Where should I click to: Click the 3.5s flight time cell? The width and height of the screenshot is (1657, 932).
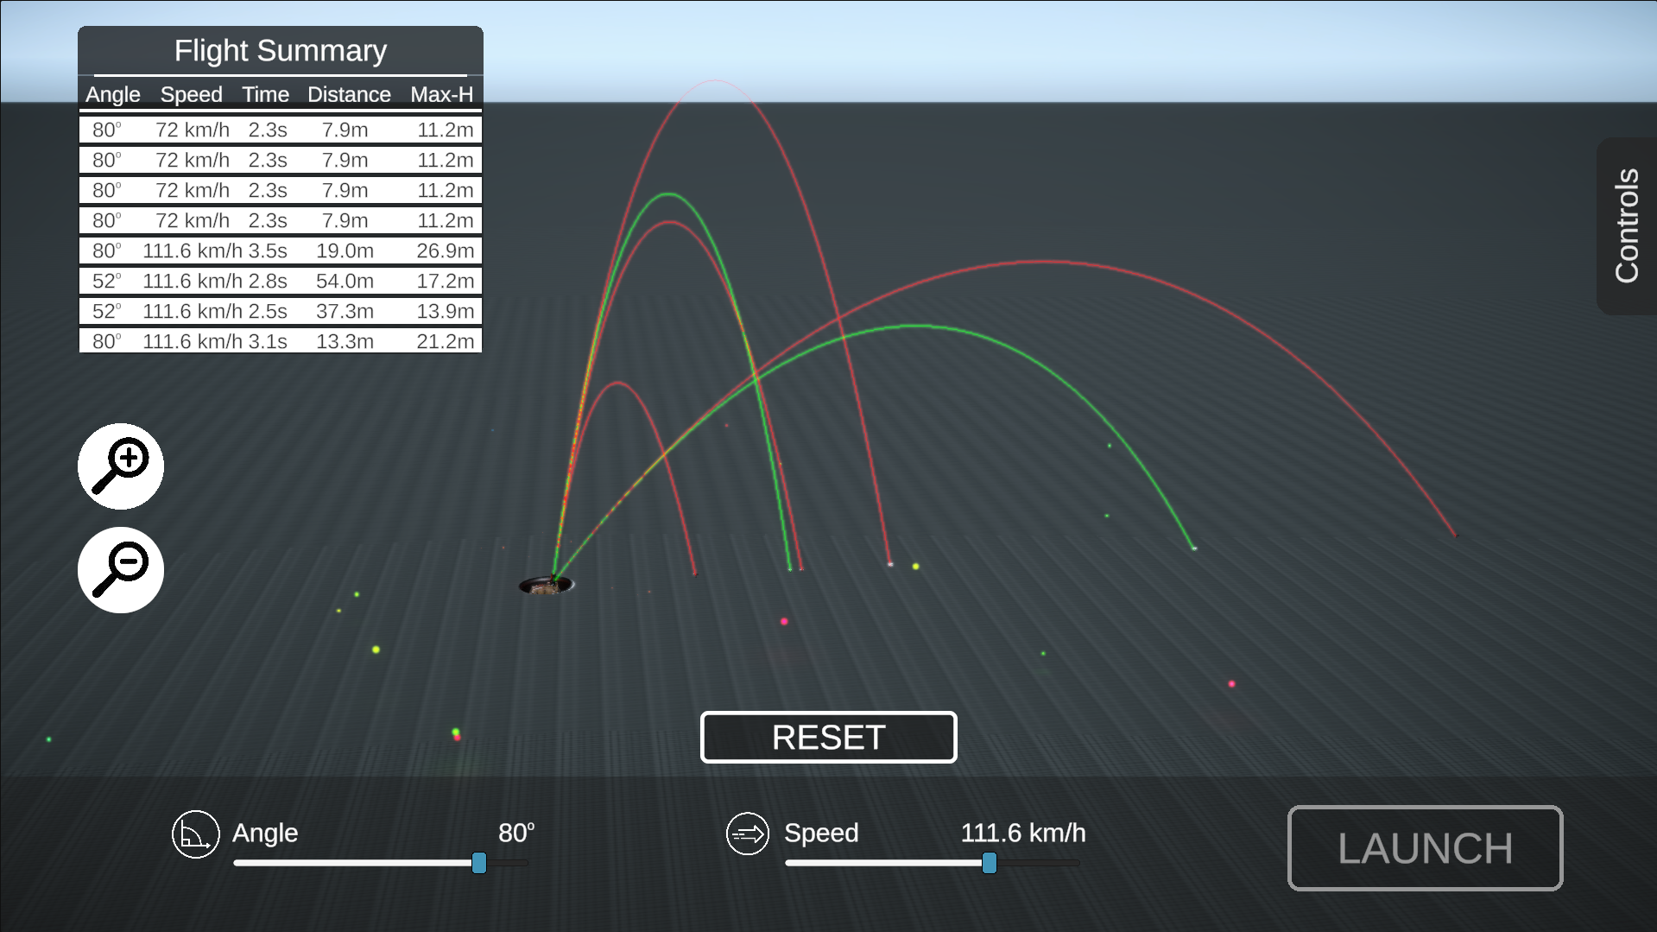pyautogui.click(x=268, y=250)
